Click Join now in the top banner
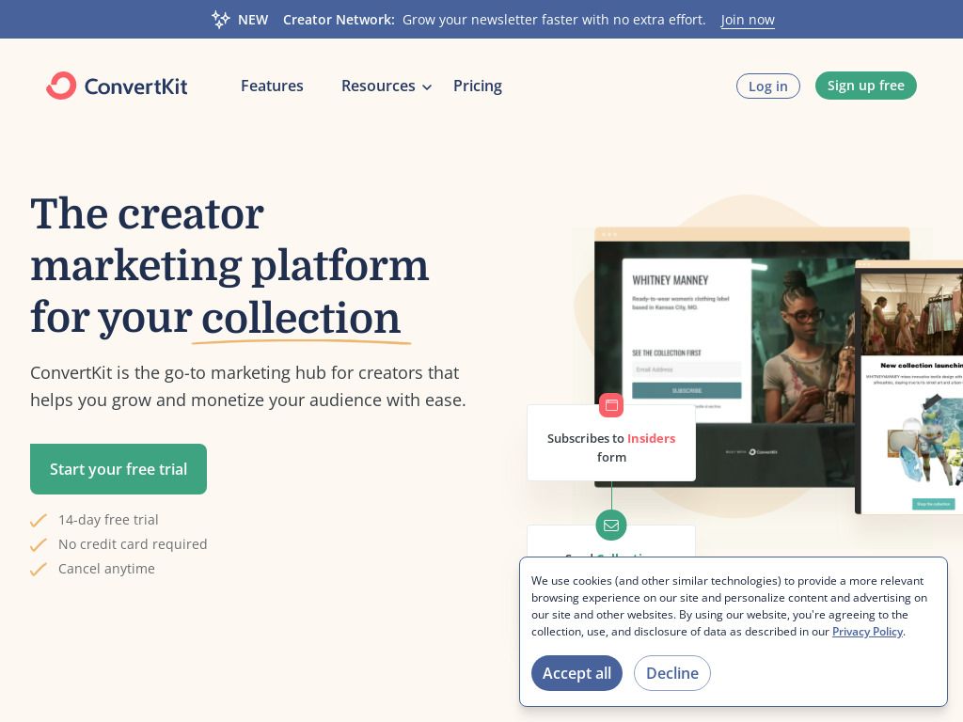Image resolution: width=963 pixels, height=722 pixels. (x=748, y=20)
